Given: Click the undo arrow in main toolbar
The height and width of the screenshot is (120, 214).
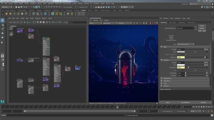Looking at the screenshot, I should click(24, 7).
